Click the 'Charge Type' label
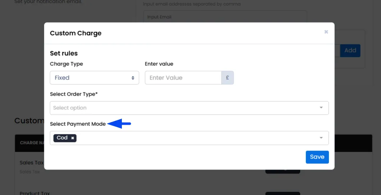 [66, 64]
